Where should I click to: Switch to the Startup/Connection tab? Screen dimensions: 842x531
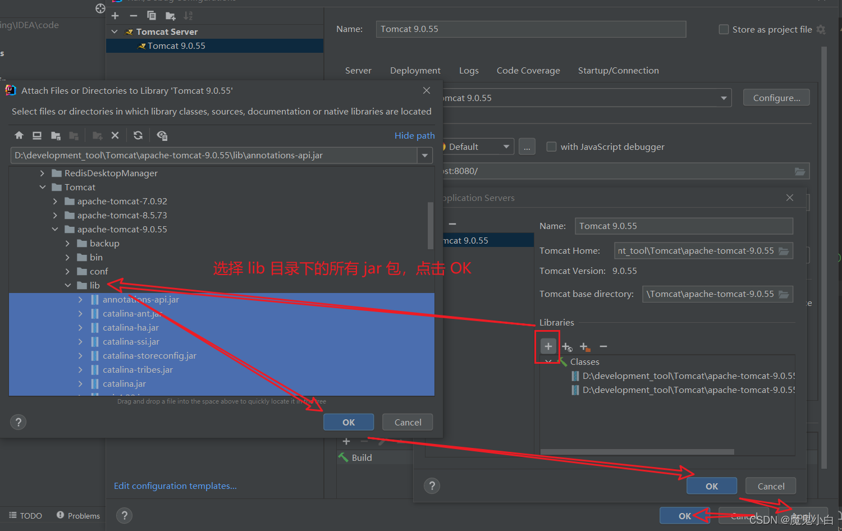coord(619,71)
